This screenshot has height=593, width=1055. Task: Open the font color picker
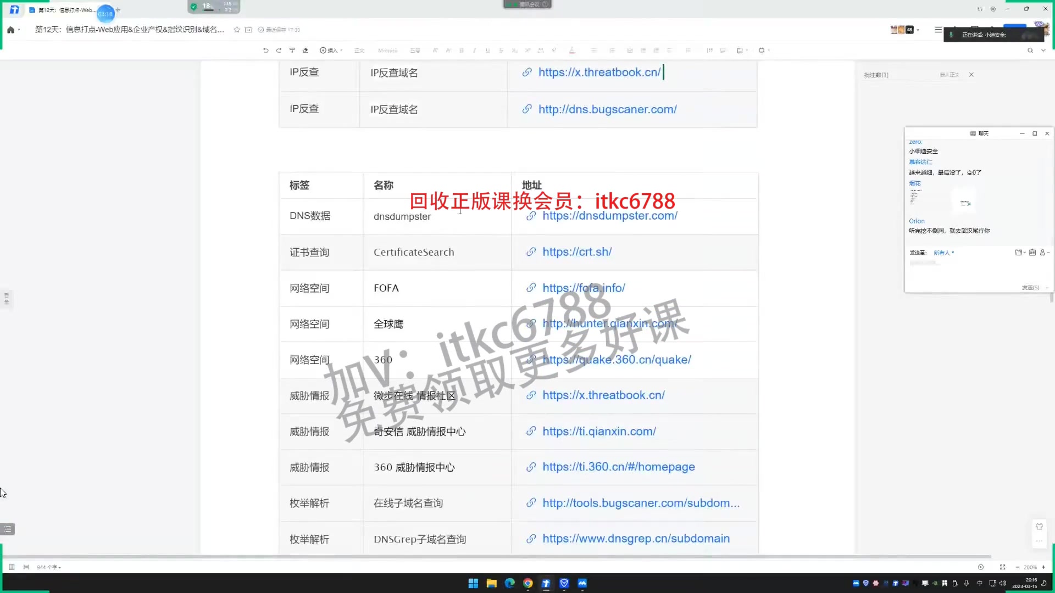tap(572, 50)
